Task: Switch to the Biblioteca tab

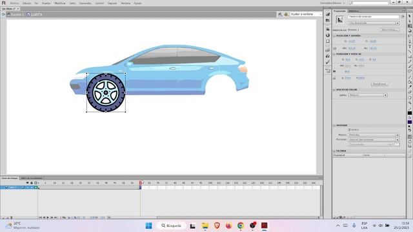Action: [354, 11]
